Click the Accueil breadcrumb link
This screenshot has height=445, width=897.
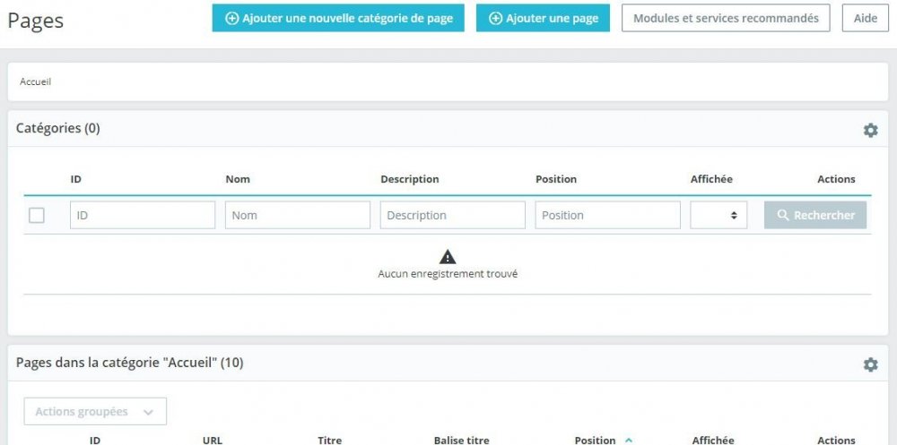36,81
